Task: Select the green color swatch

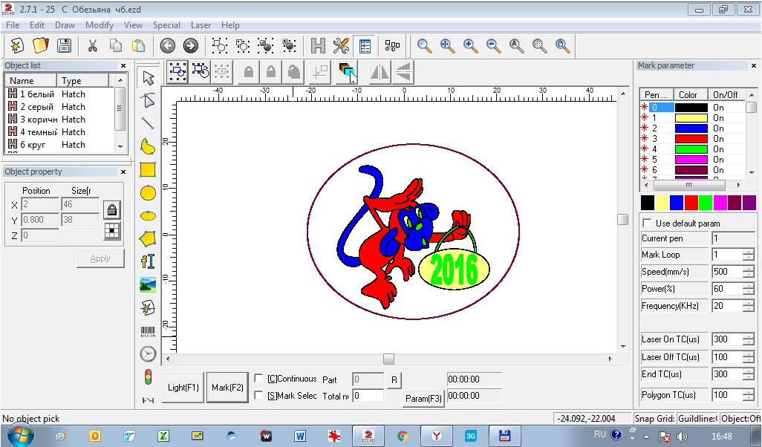Action: click(x=706, y=202)
